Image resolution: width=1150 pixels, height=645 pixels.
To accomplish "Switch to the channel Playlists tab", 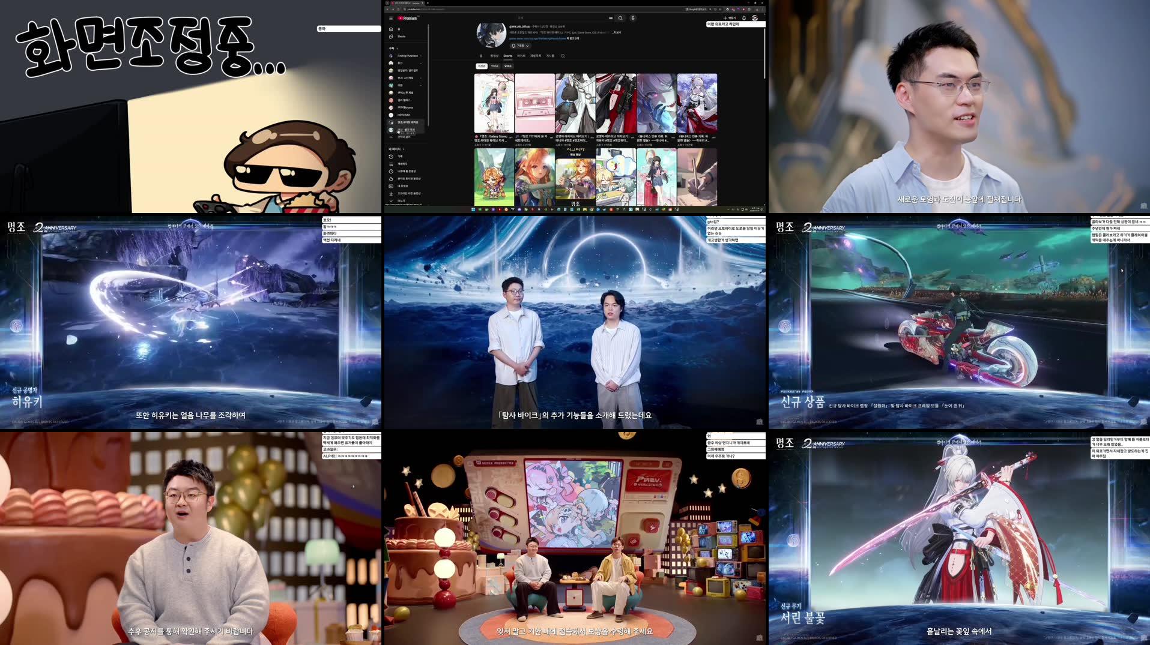I will pyautogui.click(x=536, y=56).
